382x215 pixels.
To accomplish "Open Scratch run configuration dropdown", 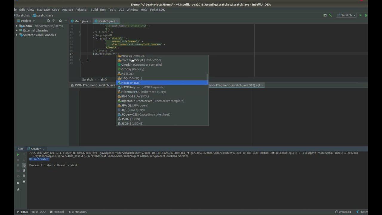I will 346,15.
